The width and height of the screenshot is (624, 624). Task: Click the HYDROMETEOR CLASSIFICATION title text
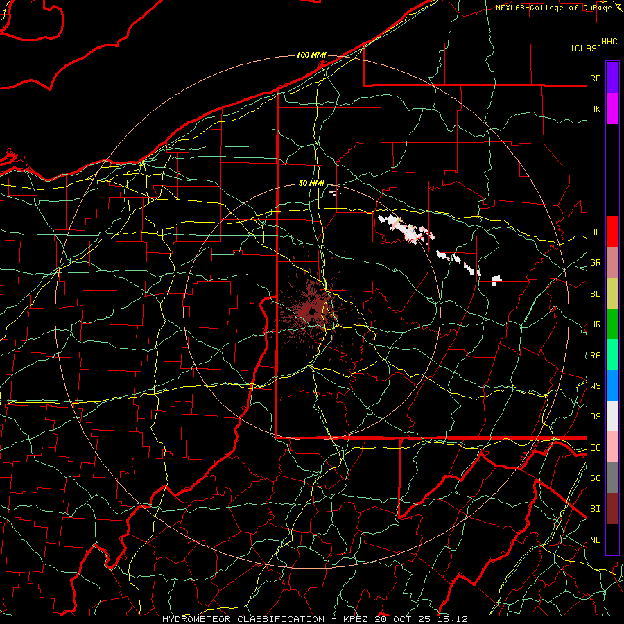click(x=243, y=619)
